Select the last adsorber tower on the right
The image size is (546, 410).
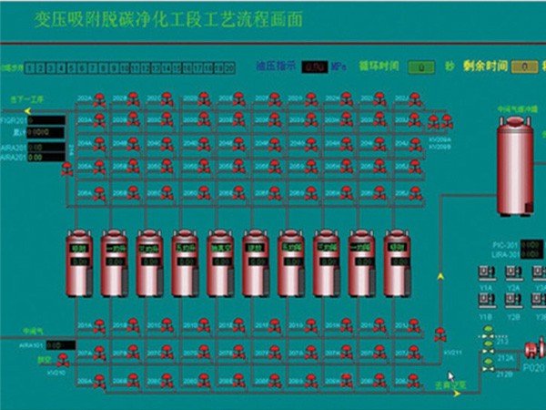pos(399,262)
